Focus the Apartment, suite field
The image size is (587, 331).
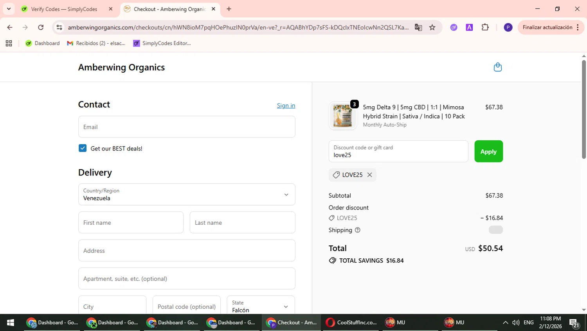[187, 279]
